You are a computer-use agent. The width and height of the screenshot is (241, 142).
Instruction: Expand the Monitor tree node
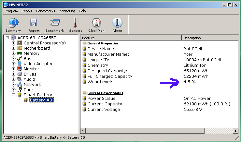click(14, 69)
